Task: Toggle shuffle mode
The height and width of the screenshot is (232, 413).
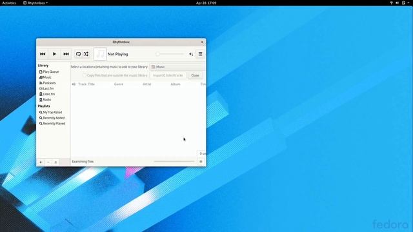Action: coord(86,54)
